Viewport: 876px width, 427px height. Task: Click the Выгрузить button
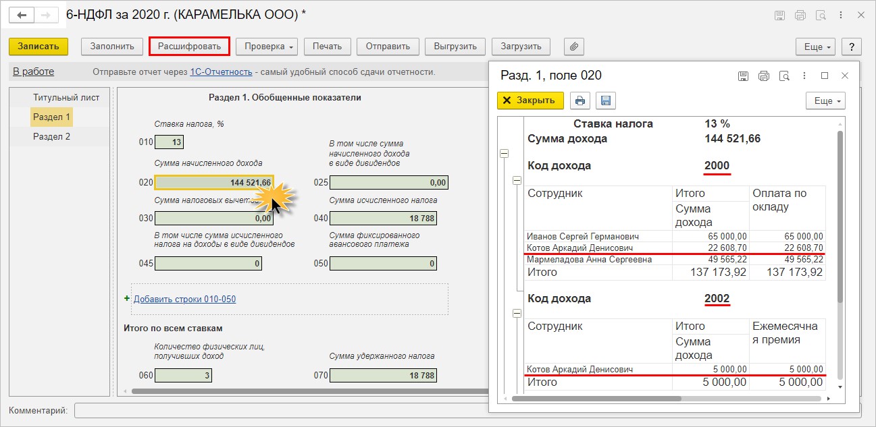455,47
